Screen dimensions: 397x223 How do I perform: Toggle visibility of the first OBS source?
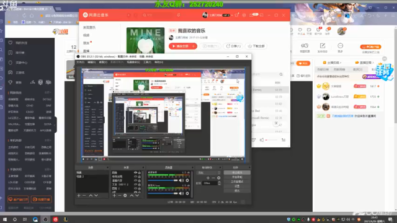pyautogui.click(x=135, y=172)
